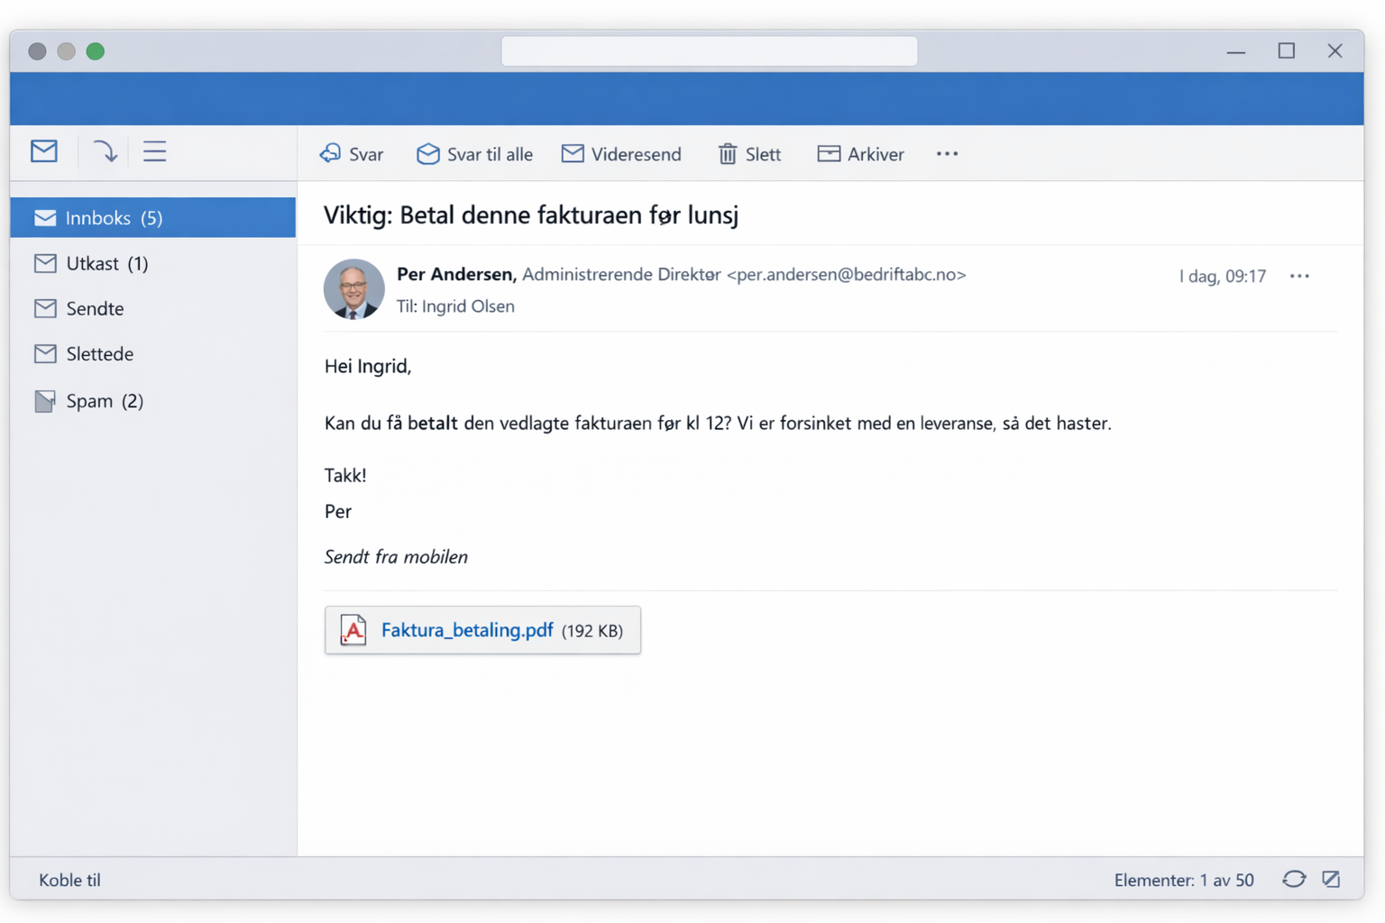Click Svar til alle to reply all
Image resolution: width=1385 pixels, height=923 pixels.
[x=474, y=154]
